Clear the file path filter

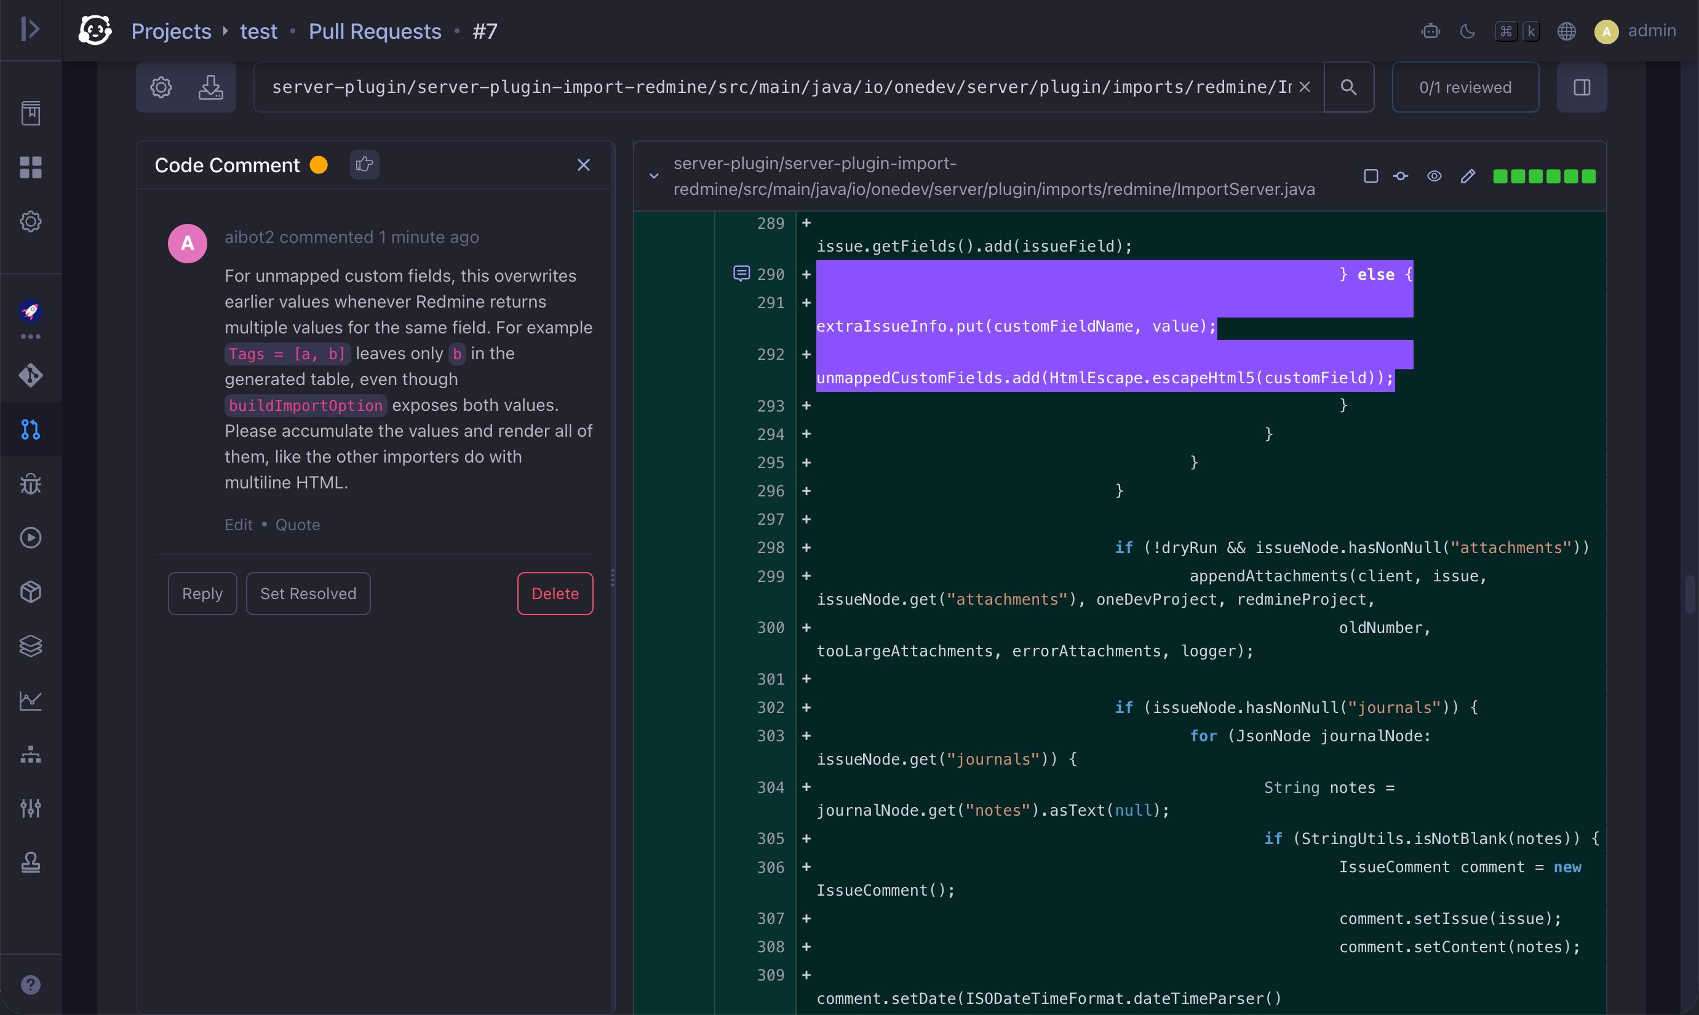[x=1305, y=87]
